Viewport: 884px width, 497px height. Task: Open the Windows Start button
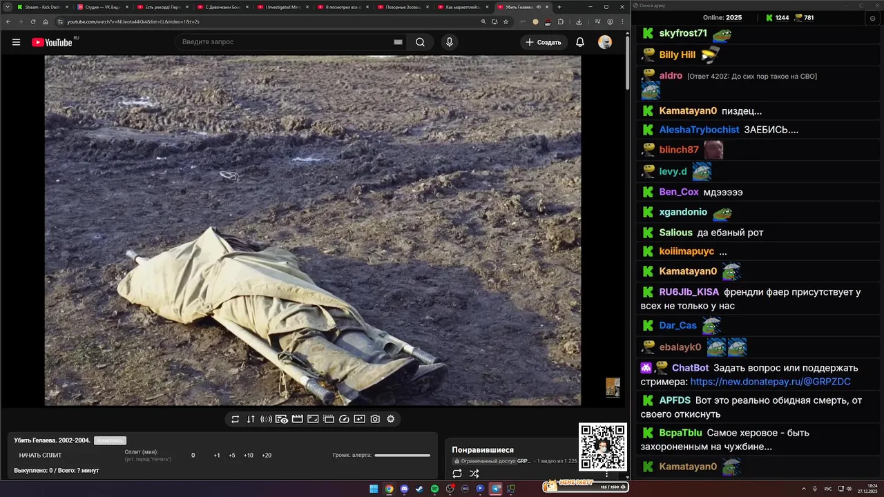[374, 489]
